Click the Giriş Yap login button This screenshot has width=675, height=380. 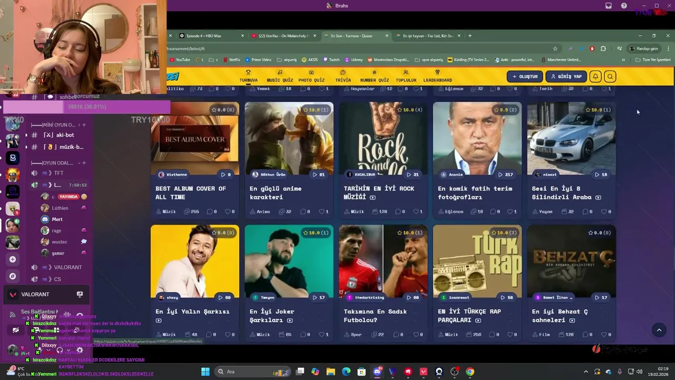point(566,77)
